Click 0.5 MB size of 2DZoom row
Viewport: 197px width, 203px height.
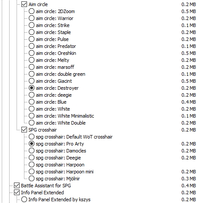coord(189,11)
